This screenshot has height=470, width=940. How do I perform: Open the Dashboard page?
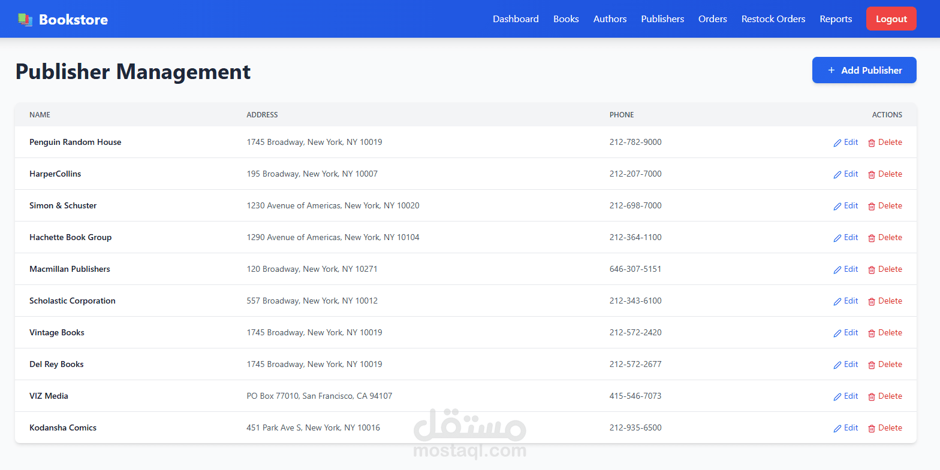(x=516, y=19)
